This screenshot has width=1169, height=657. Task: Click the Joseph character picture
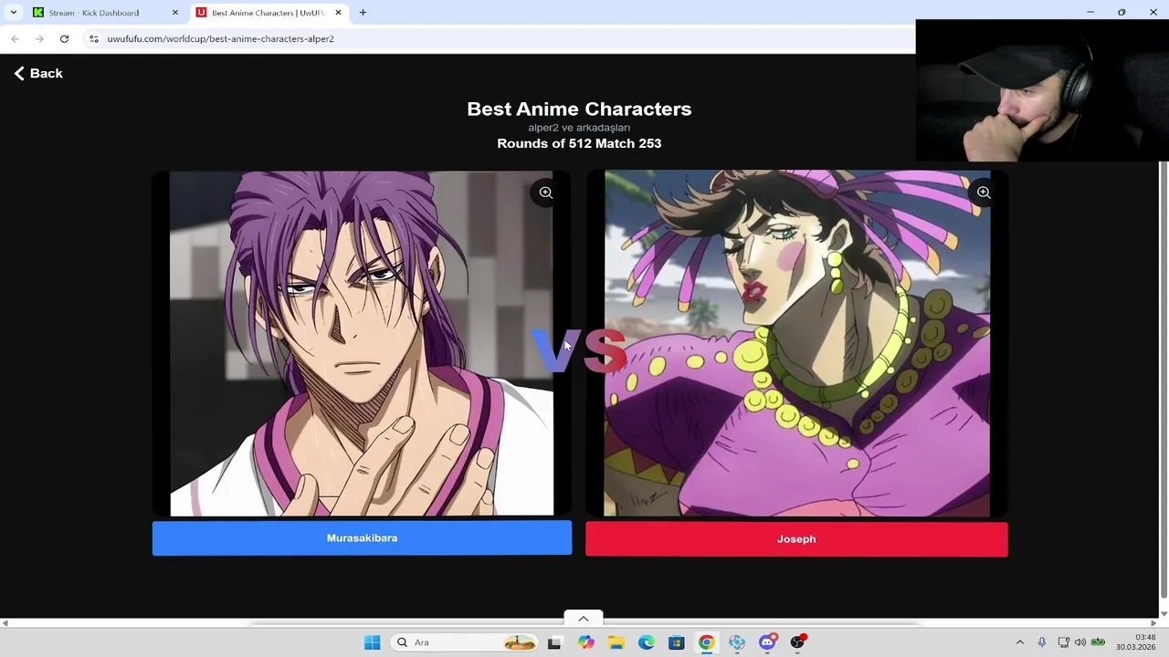796,343
